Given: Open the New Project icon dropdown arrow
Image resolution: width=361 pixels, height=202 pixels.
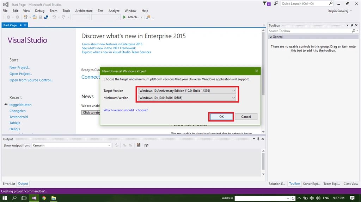Looking at the screenshot, I should point(30,17).
